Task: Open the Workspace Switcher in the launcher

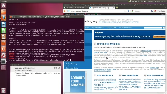Action: click(3, 68)
